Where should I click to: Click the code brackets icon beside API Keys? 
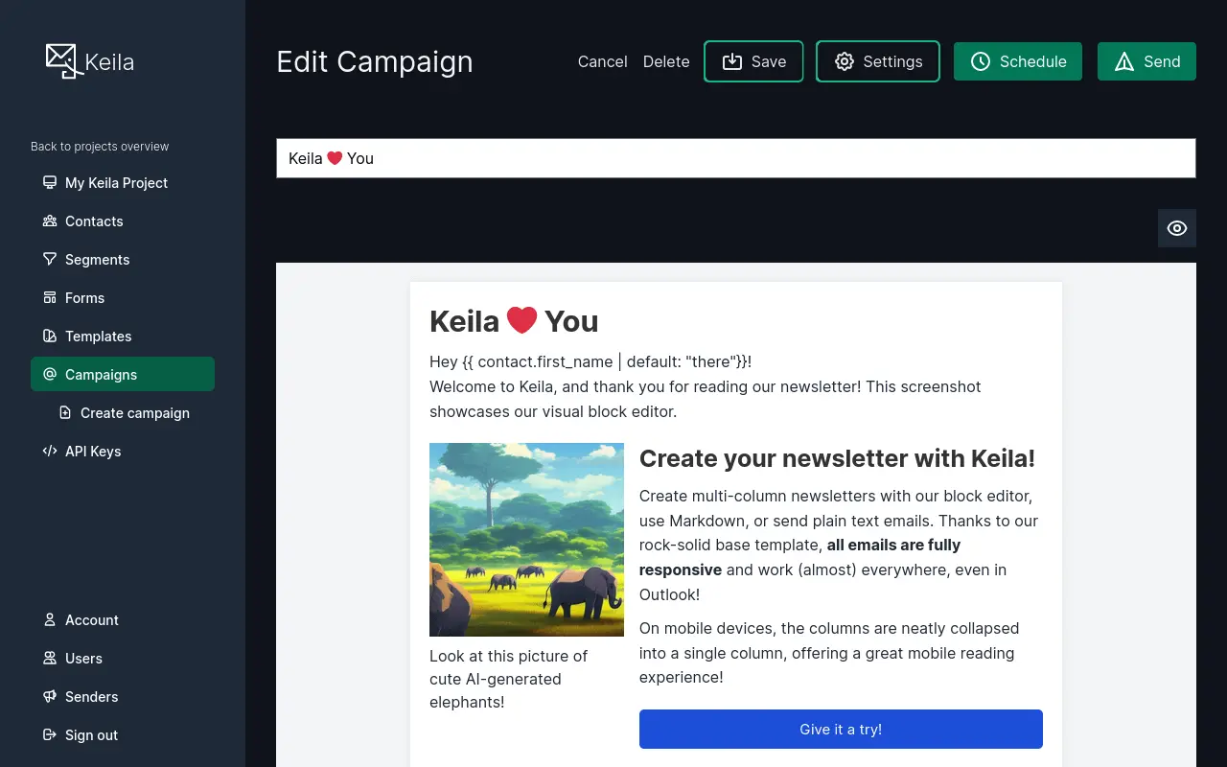pos(50,451)
